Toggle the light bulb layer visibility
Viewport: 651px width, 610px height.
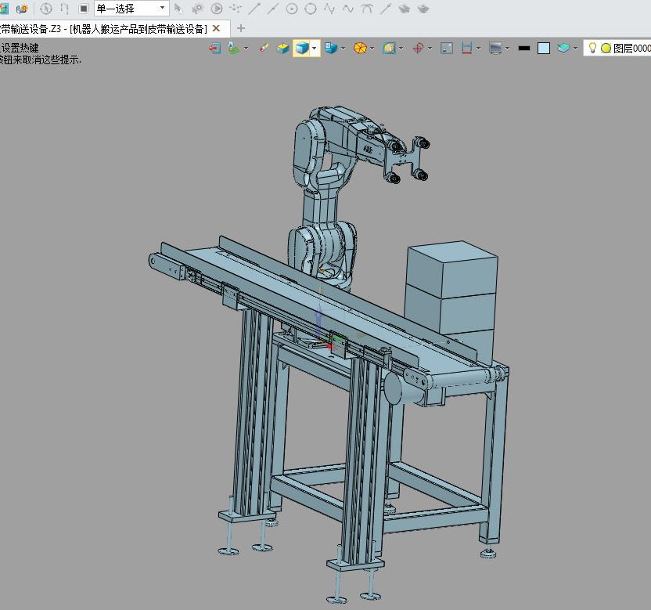pos(592,49)
